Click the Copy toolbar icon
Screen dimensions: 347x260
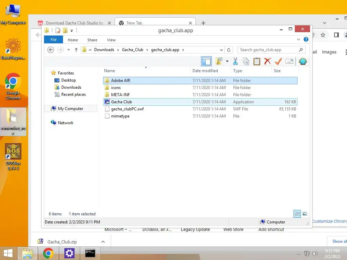coord(246,61)
